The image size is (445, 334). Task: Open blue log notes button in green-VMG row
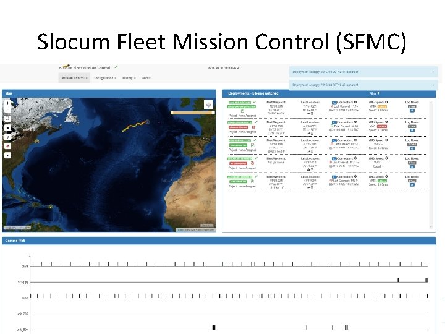(412, 185)
